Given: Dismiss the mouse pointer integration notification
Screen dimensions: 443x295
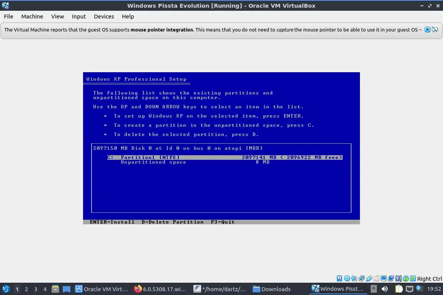Looking at the screenshot, I should [x=428, y=30].
